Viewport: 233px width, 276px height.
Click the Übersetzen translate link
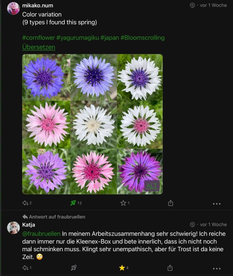click(x=39, y=47)
